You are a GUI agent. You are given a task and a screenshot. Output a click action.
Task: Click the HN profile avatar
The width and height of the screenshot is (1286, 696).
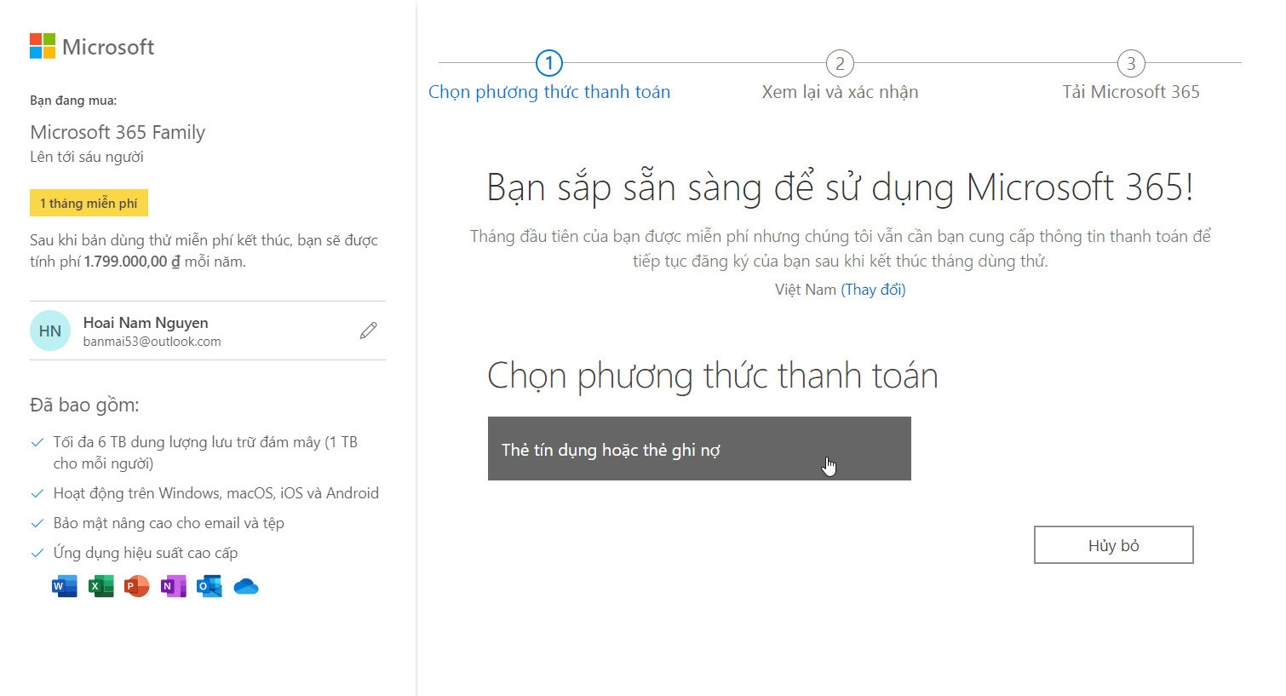click(x=50, y=331)
